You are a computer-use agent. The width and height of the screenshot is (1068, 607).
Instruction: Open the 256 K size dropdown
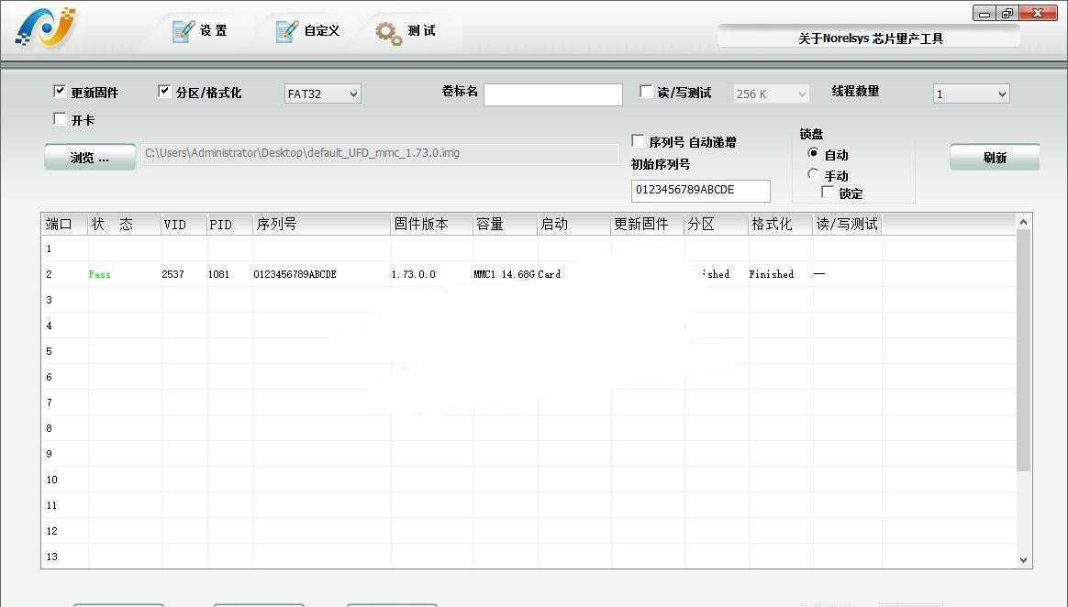[771, 94]
